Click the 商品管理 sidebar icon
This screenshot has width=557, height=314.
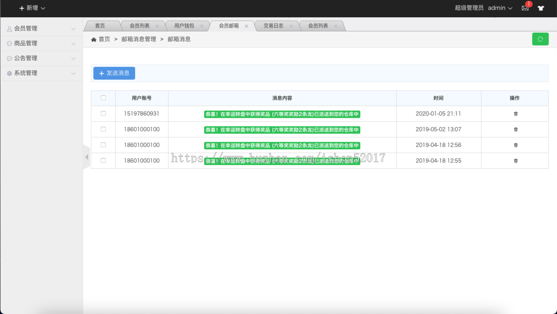point(9,44)
